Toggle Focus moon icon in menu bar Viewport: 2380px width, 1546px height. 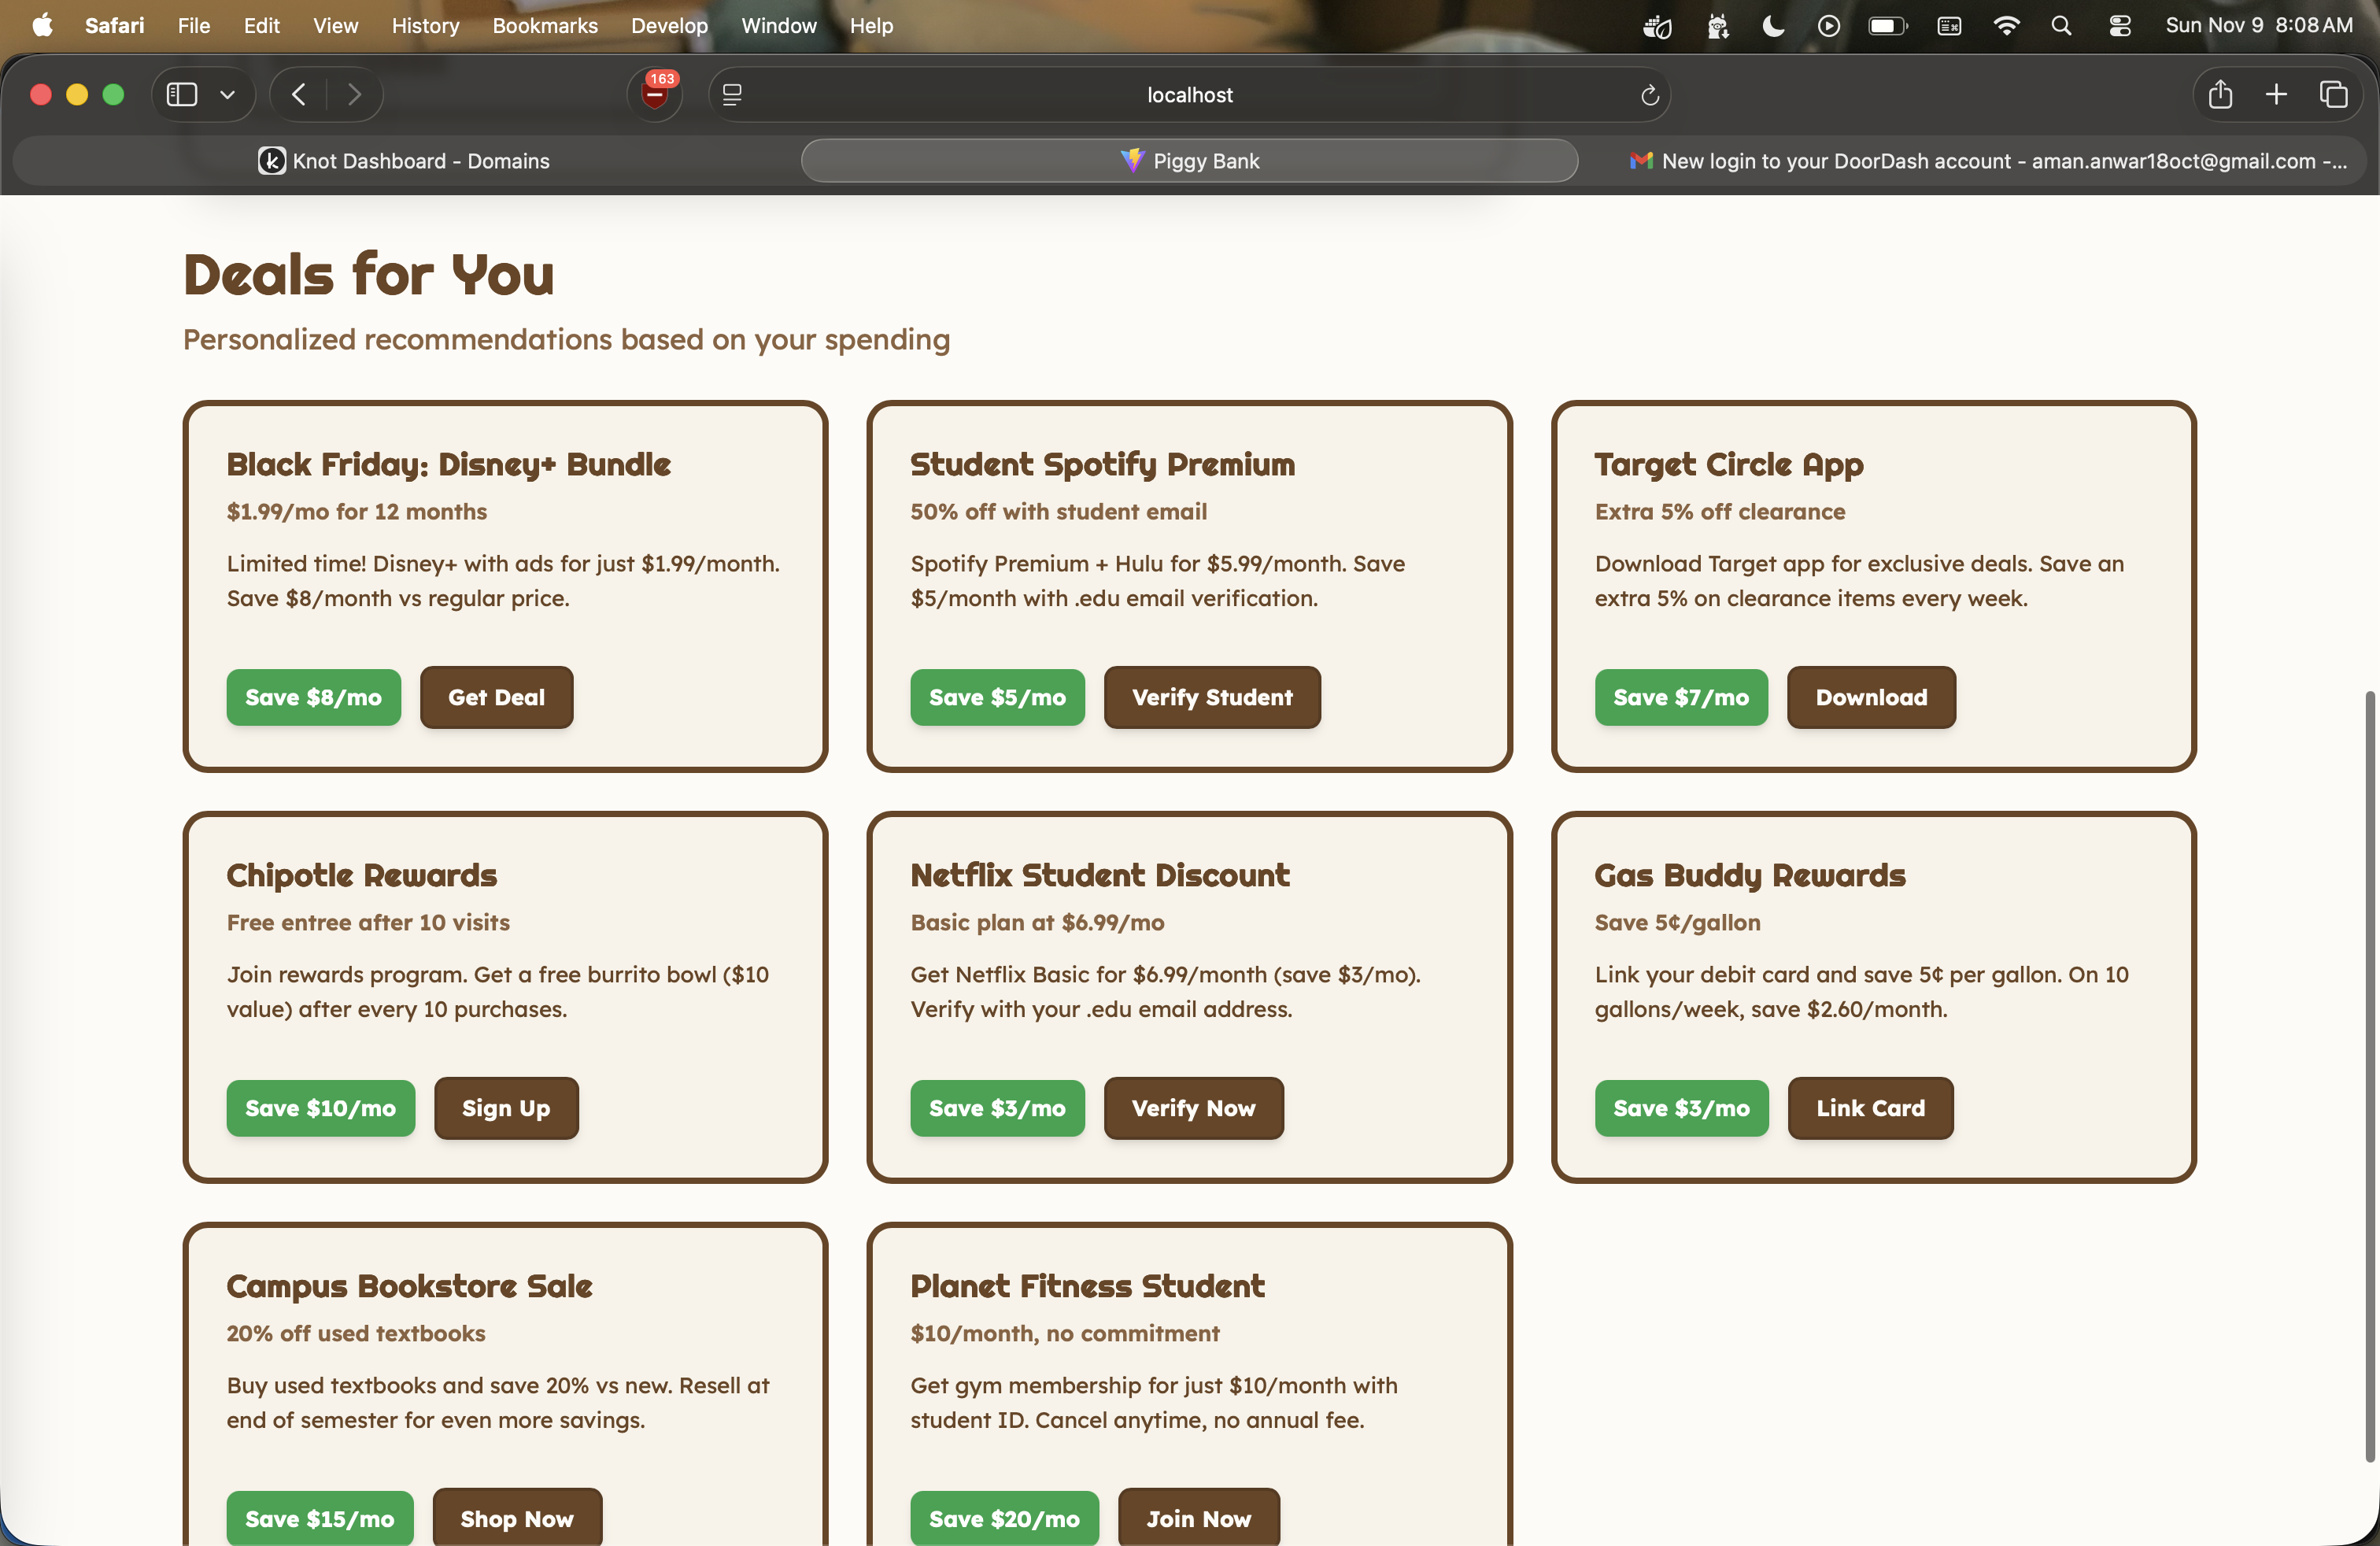pyautogui.click(x=1773, y=26)
